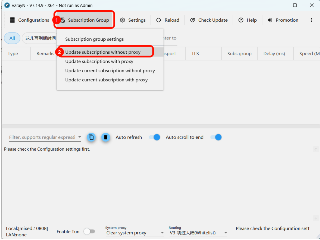Click the Check Update icon
Screen dimensions: 320x240
pos(193,20)
